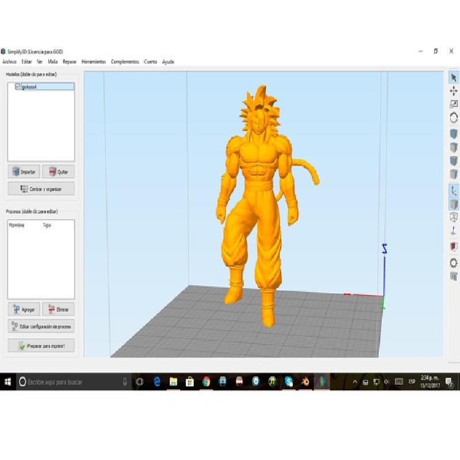Open the Reparar menu
The image size is (460, 460).
click(x=70, y=62)
